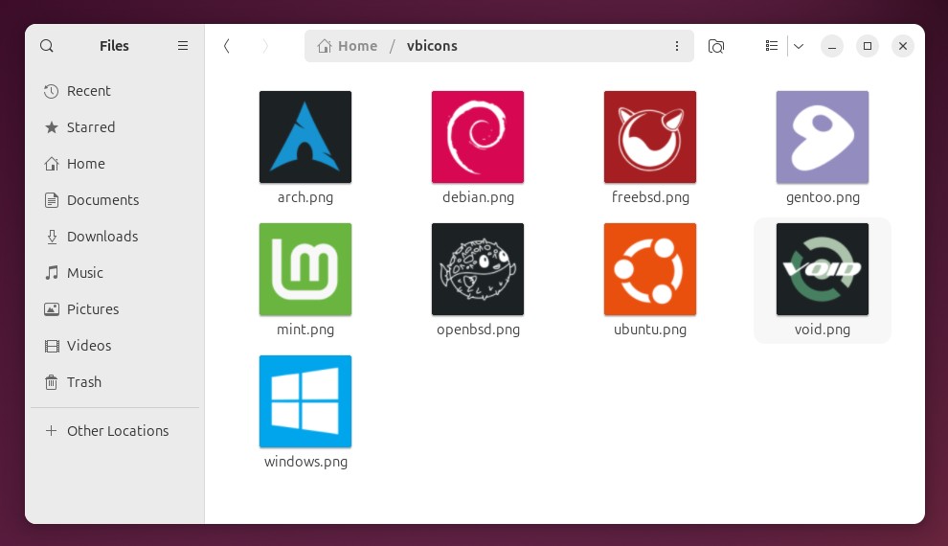Go back with the left arrow
The image size is (948, 546).
click(227, 46)
